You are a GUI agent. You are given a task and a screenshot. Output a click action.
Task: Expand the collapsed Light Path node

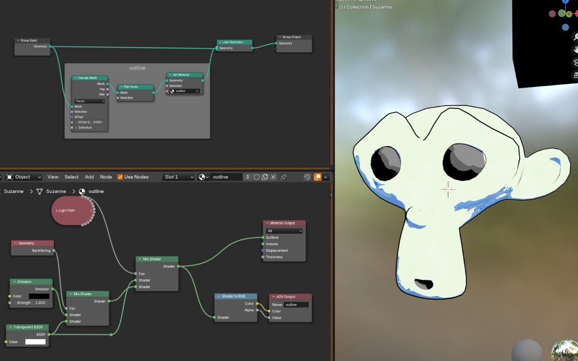pyautogui.click(x=57, y=210)
